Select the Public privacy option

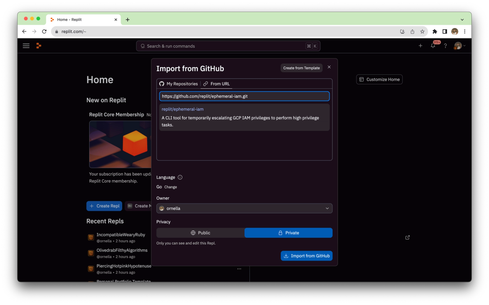tap(200, 233)
